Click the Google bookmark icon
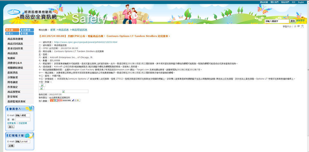This screenshot has width=309, height=152. (56, 100)
